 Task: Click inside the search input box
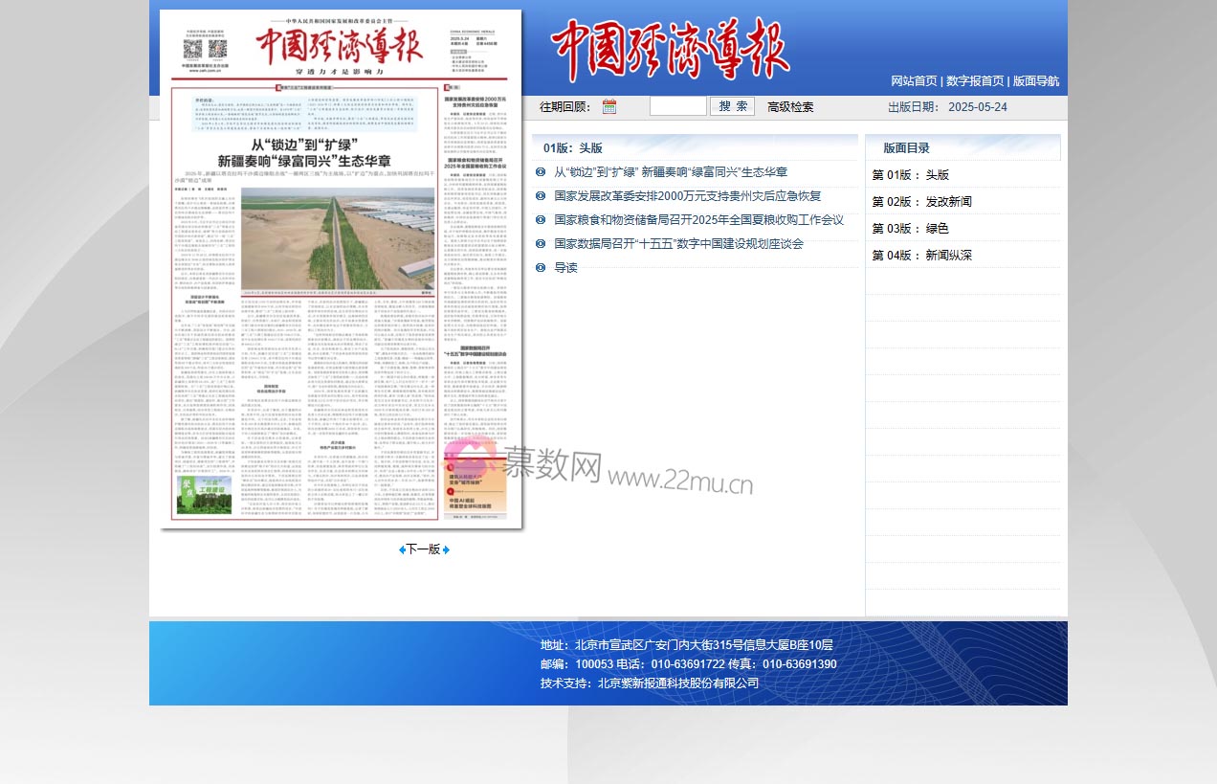678,106
